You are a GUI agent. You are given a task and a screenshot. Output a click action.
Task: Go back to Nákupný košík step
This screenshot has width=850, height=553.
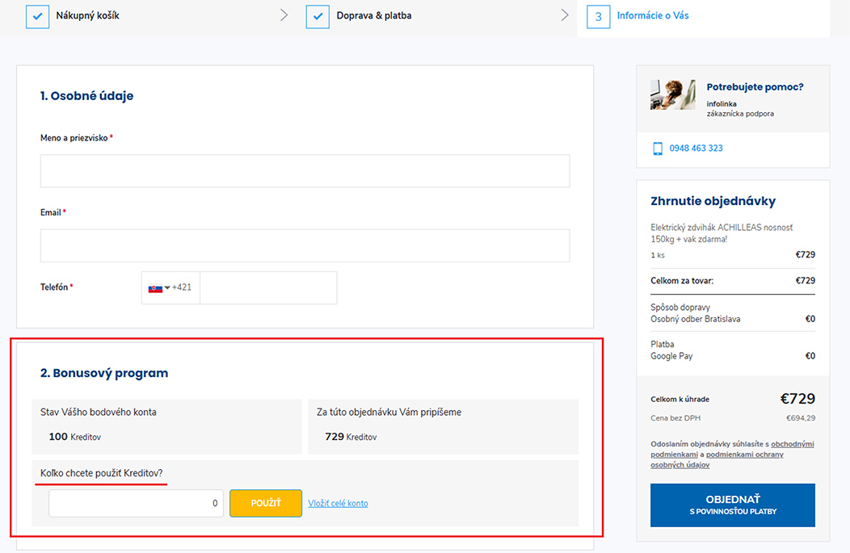pos(87,15)
